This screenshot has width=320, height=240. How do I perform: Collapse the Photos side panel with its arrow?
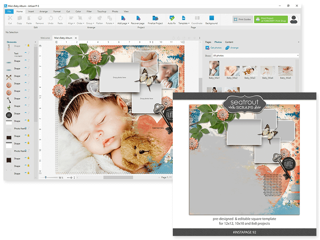coord(298,42)
